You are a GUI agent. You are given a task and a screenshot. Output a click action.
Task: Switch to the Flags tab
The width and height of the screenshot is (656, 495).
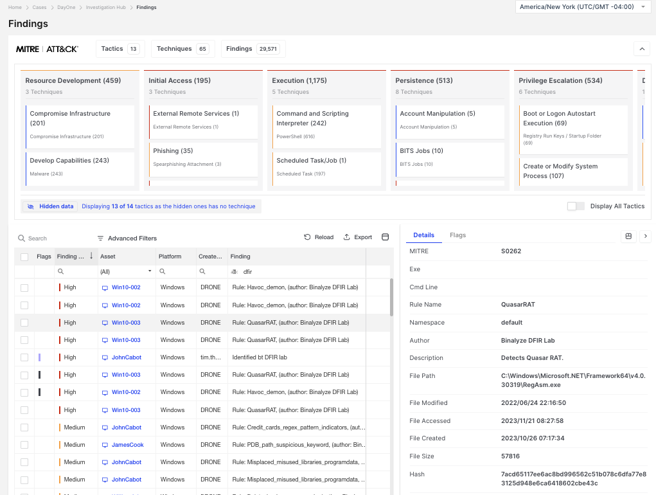457,235
